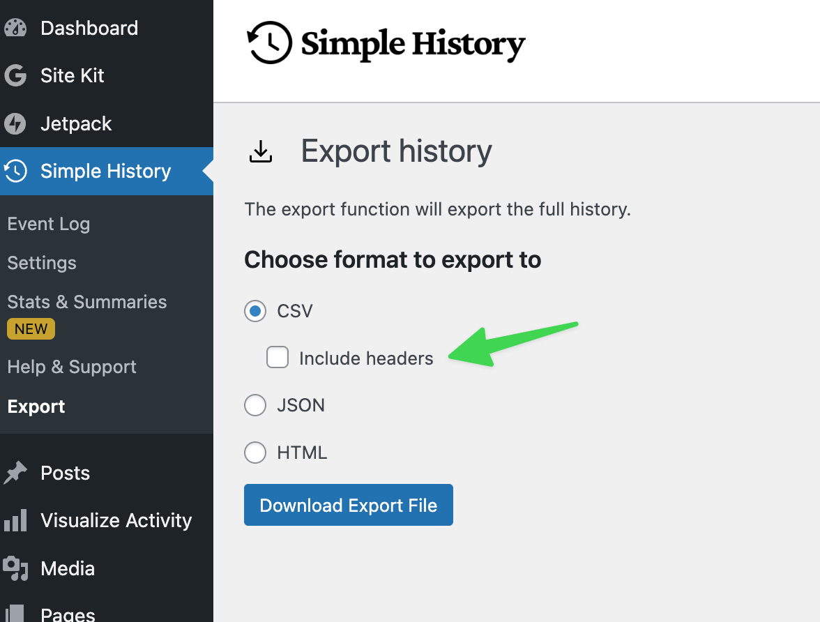Screen dimensions: 820x622
Task: Click the Site Kit Google icon
Action: point(15,75)
